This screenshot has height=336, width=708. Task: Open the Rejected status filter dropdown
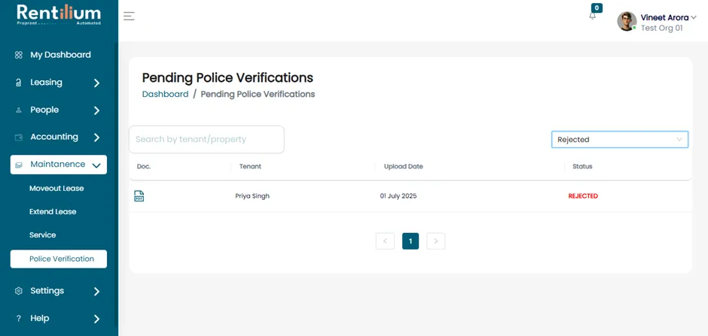pyautogui.click(x=619, y=140)
